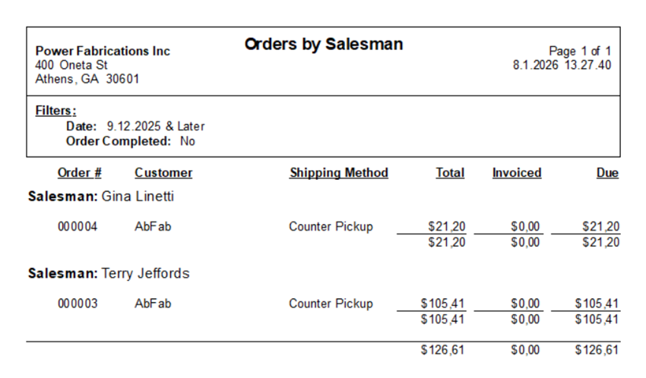This screenshot has height=378, width=646.
Task: Click the Due column header
Action: click(607, 173)
